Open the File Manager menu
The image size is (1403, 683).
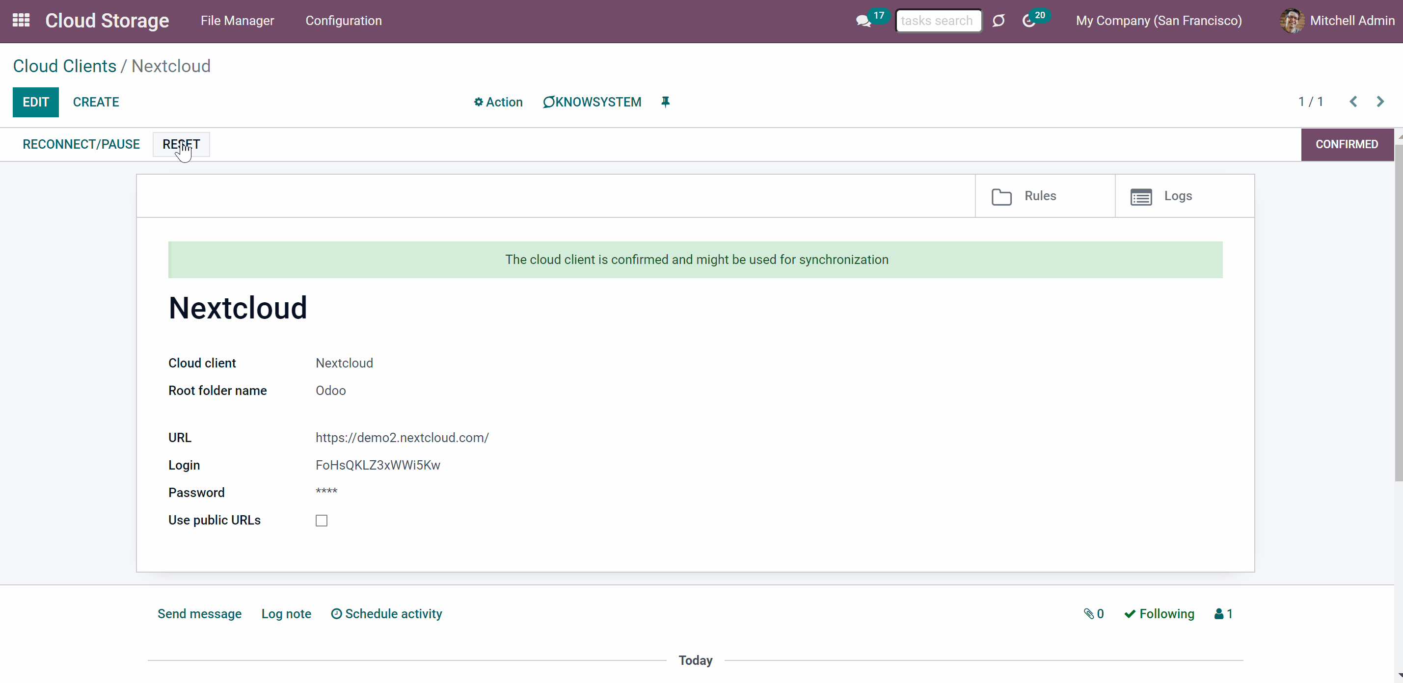237,21
